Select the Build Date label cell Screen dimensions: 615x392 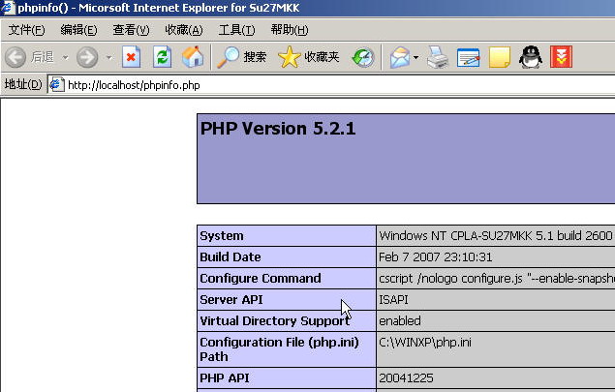(287, 257)
